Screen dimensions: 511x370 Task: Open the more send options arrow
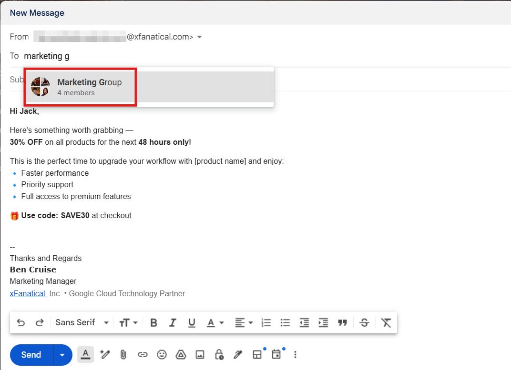(x=62, y=354)
